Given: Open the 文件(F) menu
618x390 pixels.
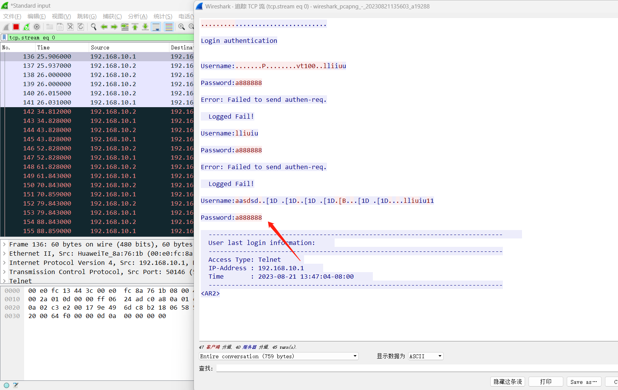Looking at the screenshot, I should 12,16.
